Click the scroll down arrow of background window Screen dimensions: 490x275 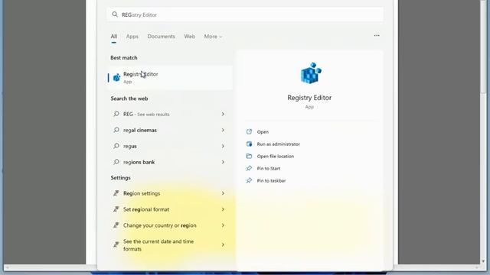[x=483, y=261]
